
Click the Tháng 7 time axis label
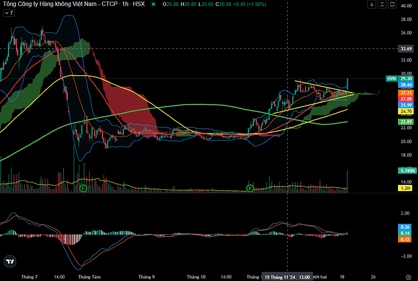click(x=29, y=277)
